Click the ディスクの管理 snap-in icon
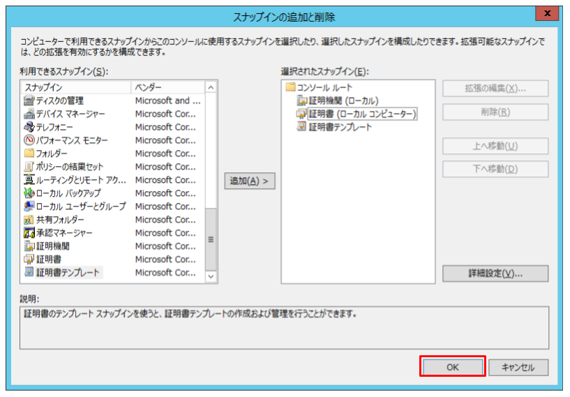Image resolution: width=570 pixels, height=397 pixels. click(x=29, y=100)
